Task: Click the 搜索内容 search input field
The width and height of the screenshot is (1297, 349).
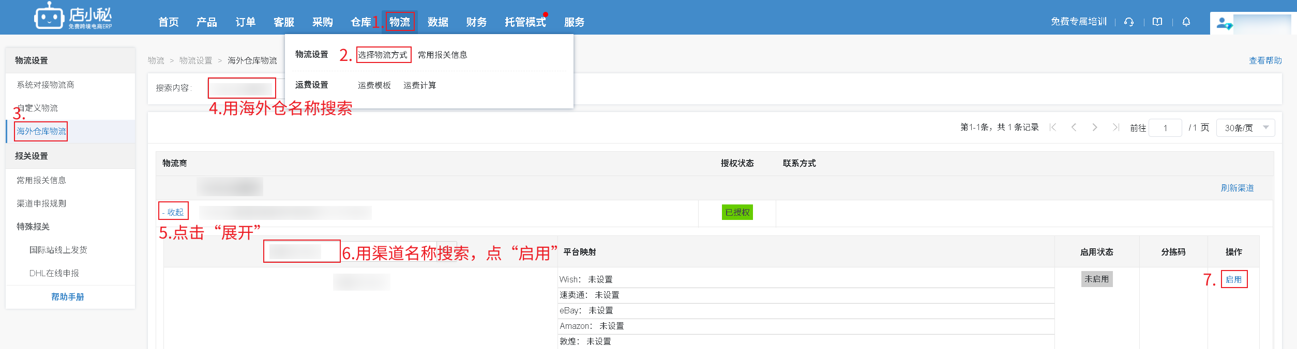Action: coord(242,88)
